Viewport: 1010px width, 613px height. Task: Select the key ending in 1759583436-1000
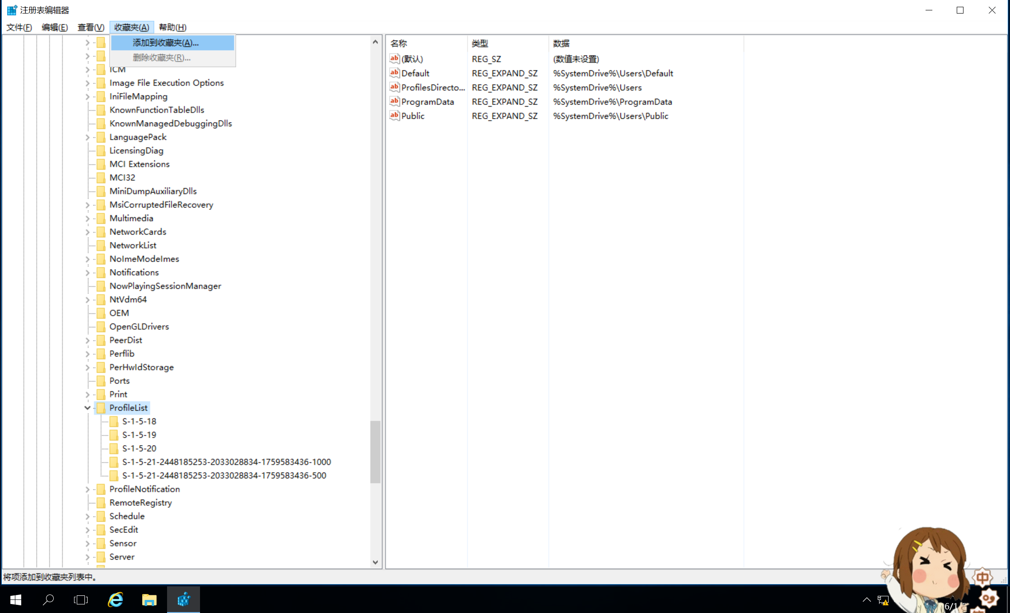226,462
